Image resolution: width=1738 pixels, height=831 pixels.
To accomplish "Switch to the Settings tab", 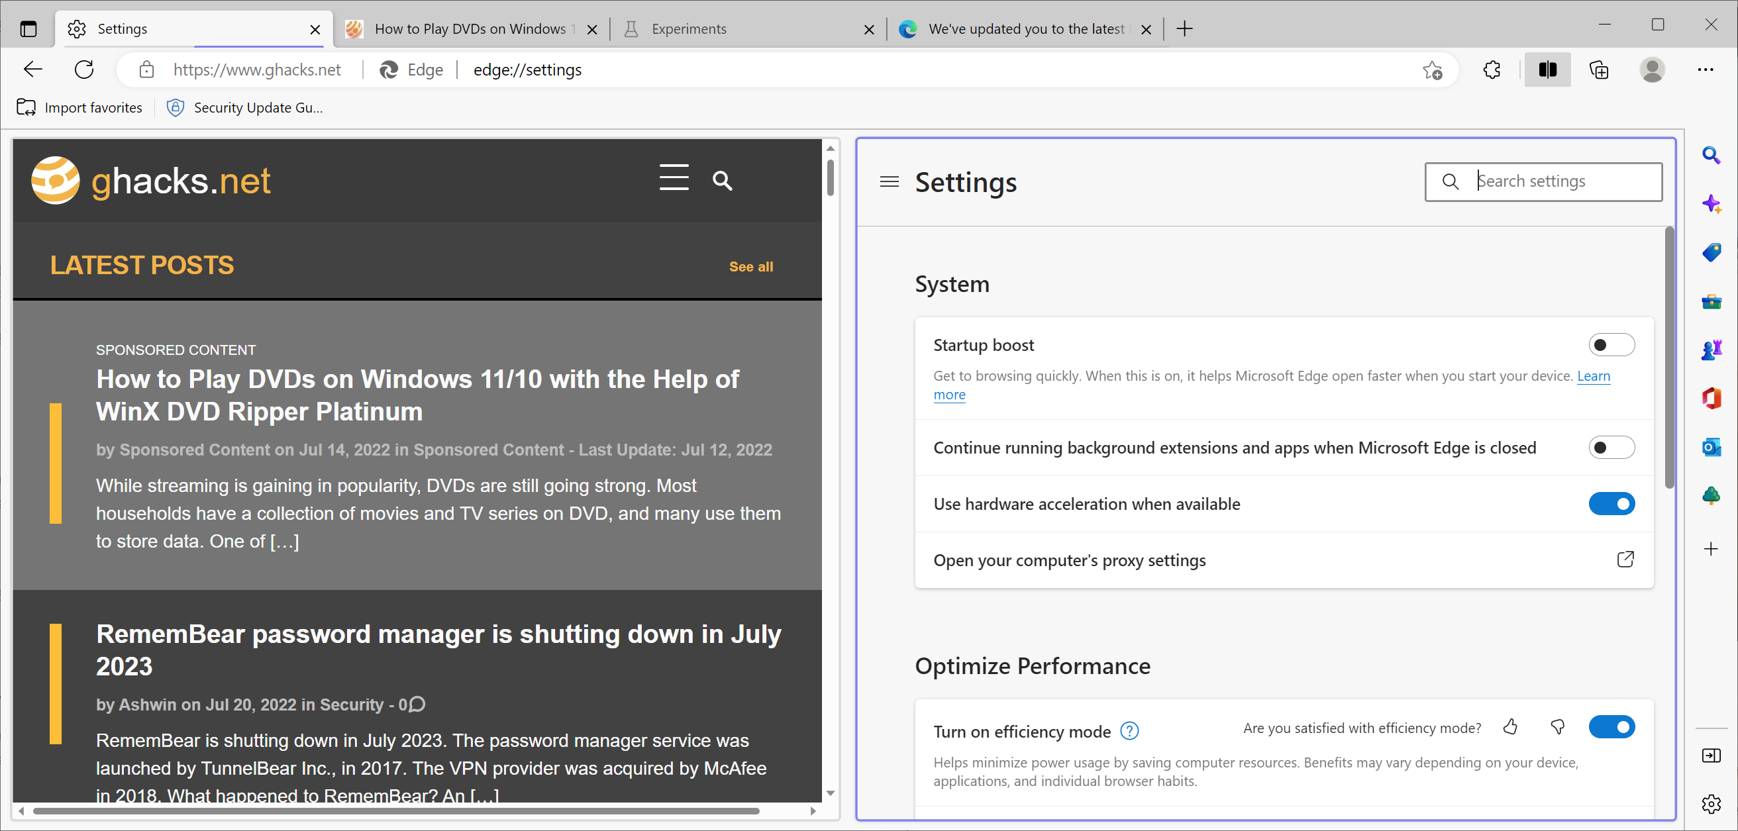I will (123, 28).
